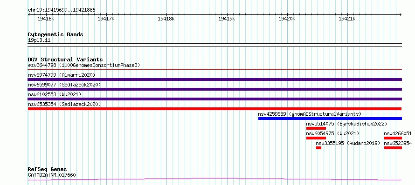Click the 19417k ruler position
This screenshot has width=415, height=185.
click(x=106, y=19)
